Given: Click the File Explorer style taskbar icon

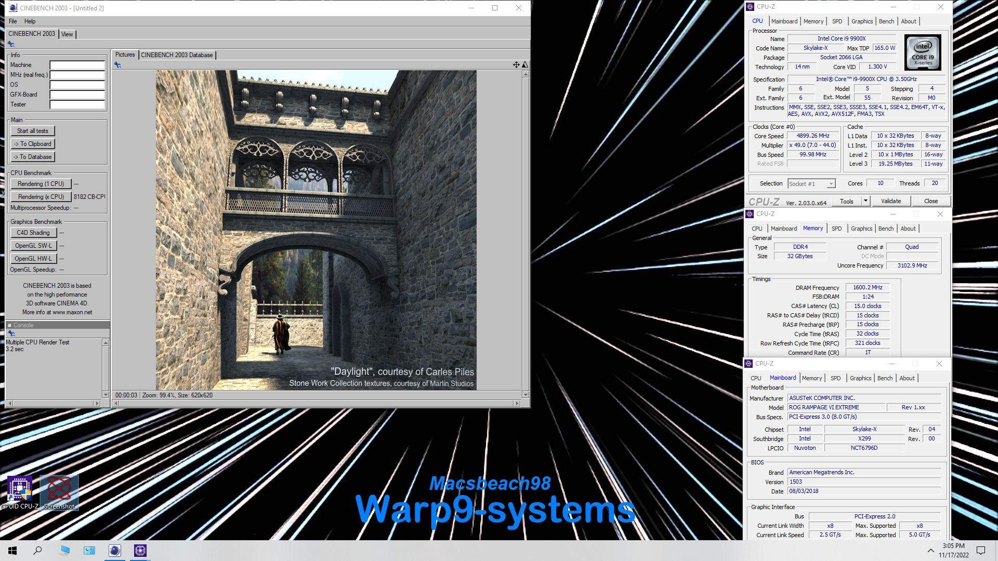Looking at the screenshot, I should coord(64,551).
